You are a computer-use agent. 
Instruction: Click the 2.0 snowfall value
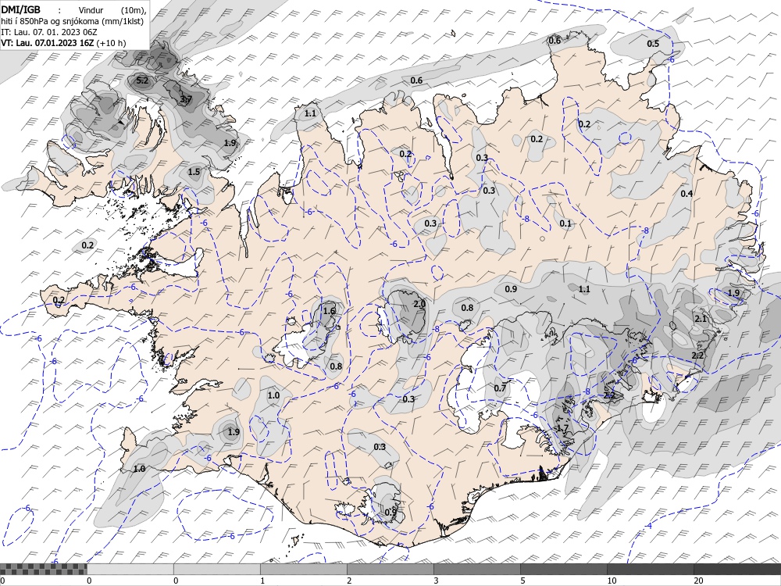point(419,303)
